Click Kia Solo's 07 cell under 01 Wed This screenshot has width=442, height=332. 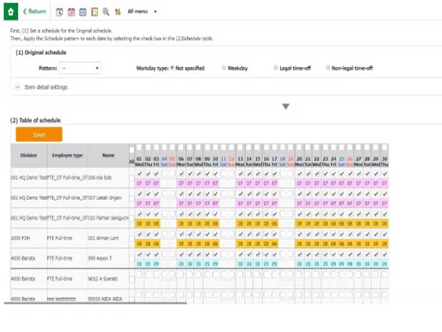(x=139, y=183)
